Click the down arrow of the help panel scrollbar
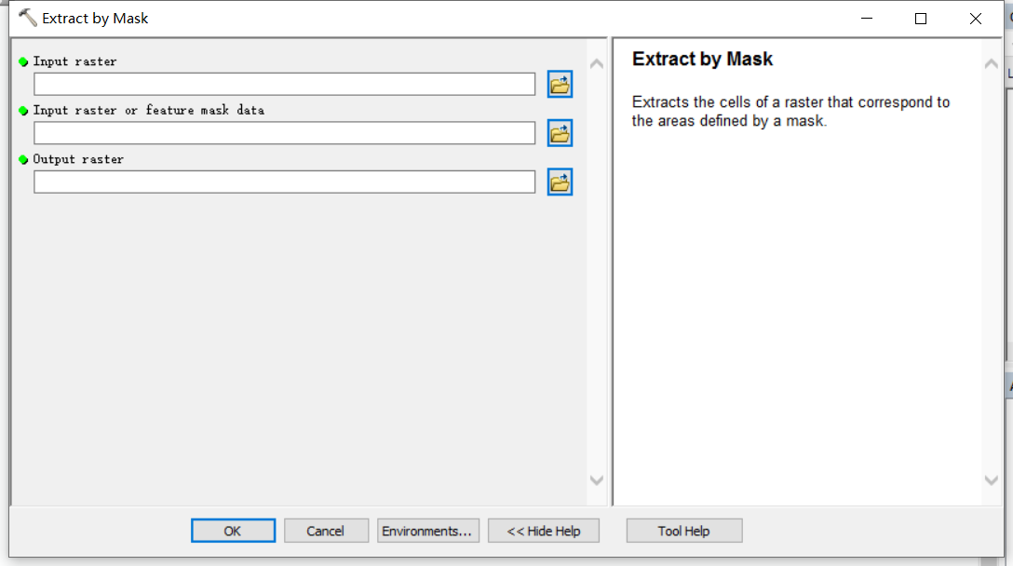 [x=991, y=480]
